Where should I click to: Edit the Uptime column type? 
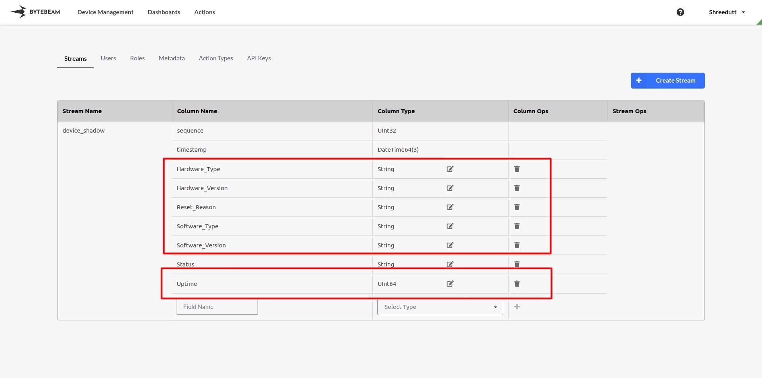pos(450,284)
